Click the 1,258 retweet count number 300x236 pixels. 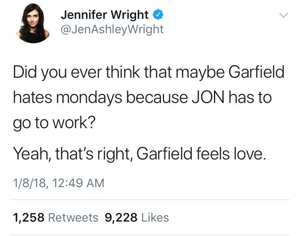point(28,217)
